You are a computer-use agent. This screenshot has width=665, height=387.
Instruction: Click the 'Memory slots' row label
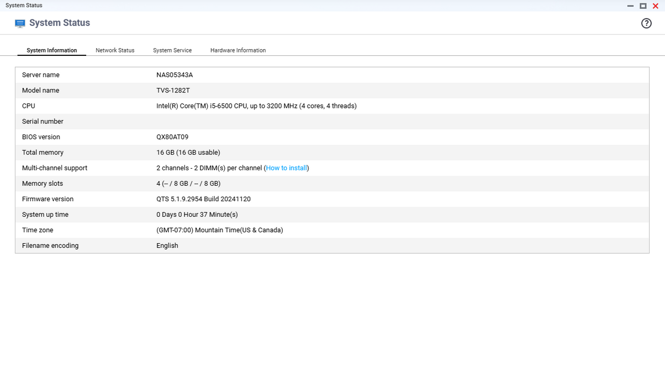click(x=43, y=184)
